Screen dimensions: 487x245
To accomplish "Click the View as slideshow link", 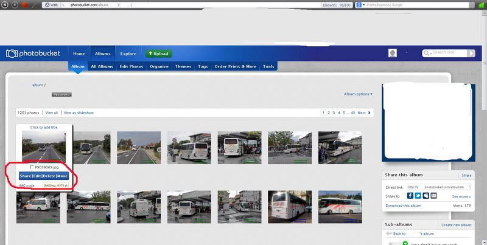I will pos(79,113).
